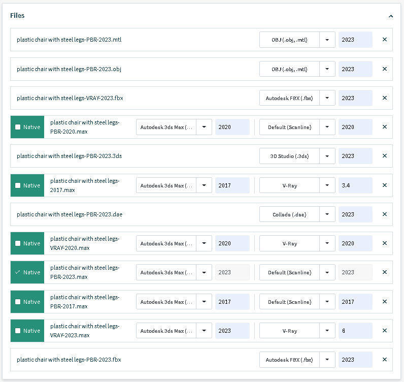
Task: Check Native for PBR-2020.max file
Action: (18, 127)
